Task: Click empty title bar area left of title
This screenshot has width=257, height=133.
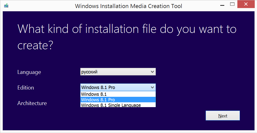Action: pos(40,6)
